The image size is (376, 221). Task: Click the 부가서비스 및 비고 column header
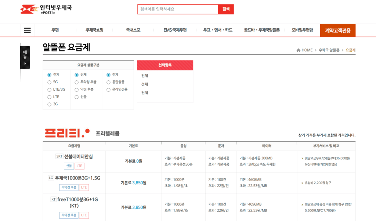coord(326,146)
